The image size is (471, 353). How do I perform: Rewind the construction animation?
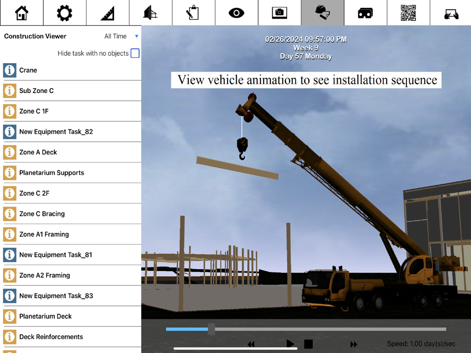(x=251, y=345)
